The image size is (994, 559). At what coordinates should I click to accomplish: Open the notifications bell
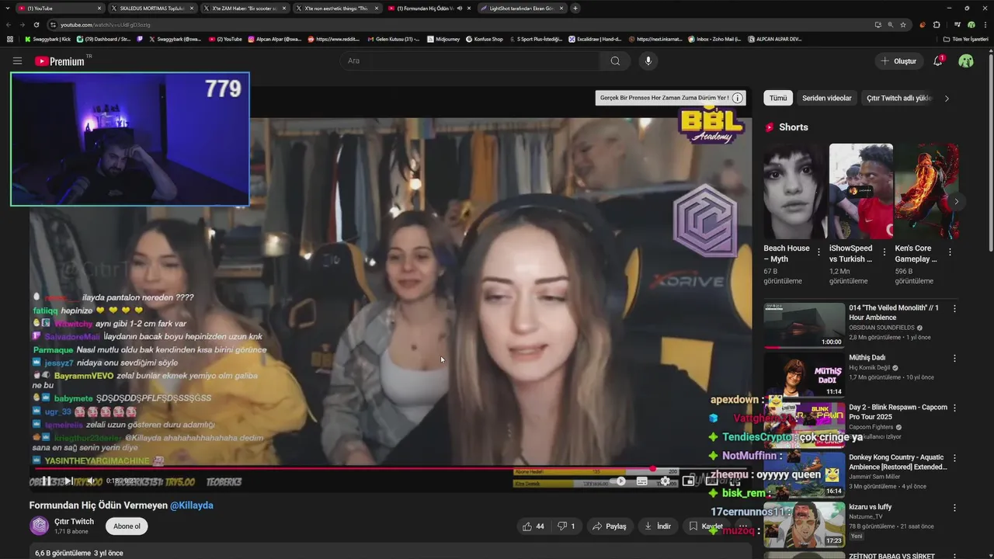pos(938,61)
